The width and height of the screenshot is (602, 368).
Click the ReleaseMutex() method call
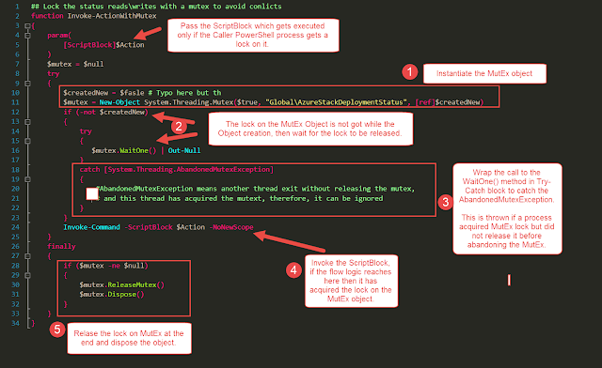(x=135, y=284)
